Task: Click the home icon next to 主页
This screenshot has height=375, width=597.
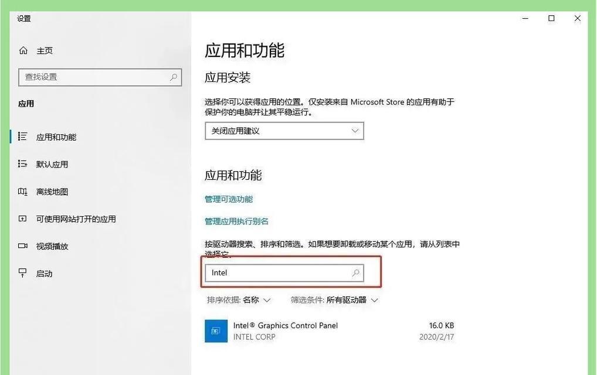Action: pos(23,51)
